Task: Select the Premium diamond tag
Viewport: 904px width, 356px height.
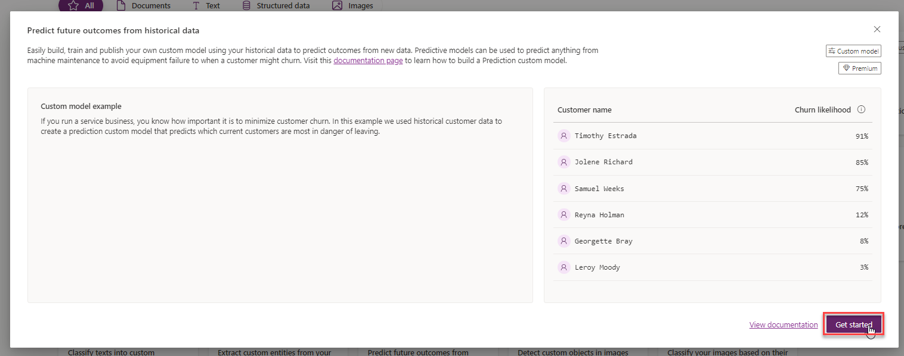Action: [859, 68]
